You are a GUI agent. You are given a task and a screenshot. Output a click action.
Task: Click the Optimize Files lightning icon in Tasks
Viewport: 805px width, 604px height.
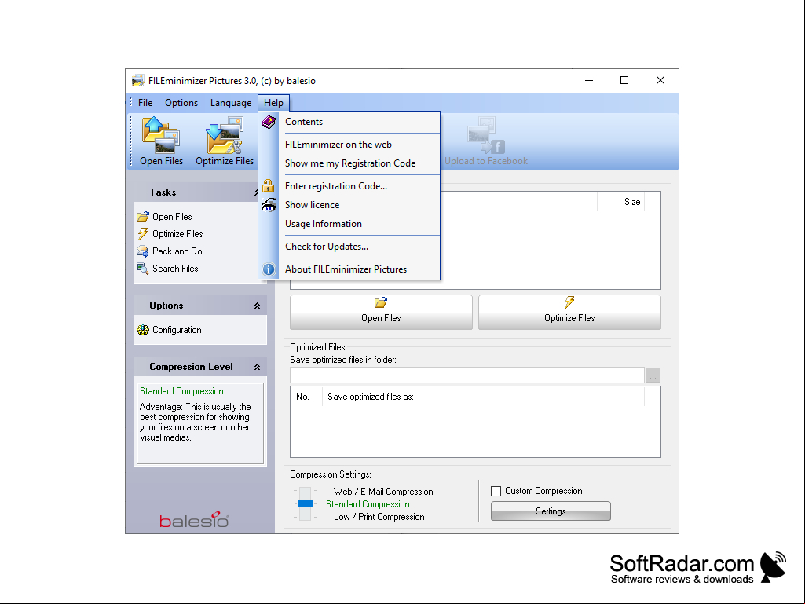tap(143, 234)
